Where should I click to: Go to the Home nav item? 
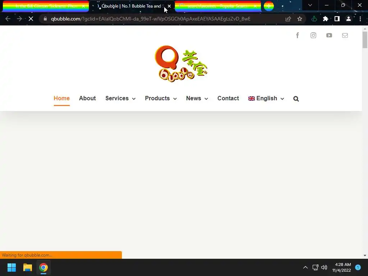pyautogui.click(x=62, y=98)
